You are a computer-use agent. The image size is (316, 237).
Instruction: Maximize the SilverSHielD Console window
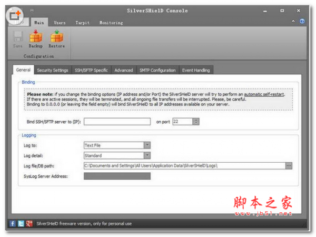pos(282,11)
